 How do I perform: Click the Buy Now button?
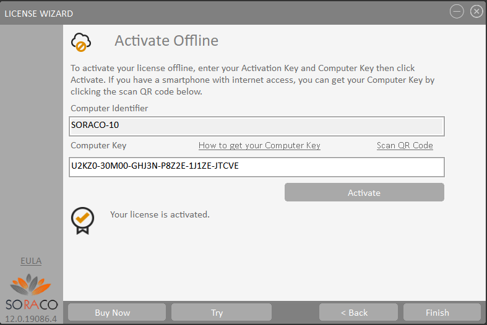tap(117, 312)
